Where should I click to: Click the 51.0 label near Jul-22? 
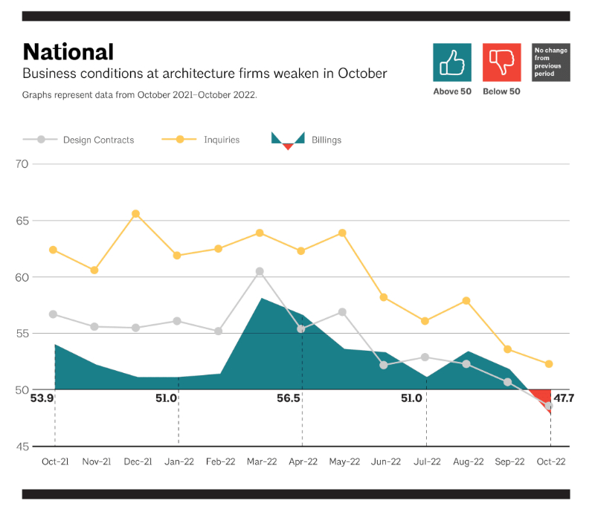click(x=411, y=398)
